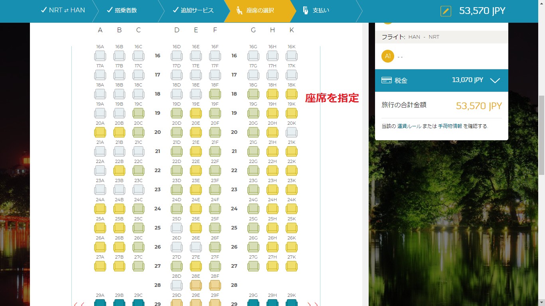Select yellow seat 18H

272,94
